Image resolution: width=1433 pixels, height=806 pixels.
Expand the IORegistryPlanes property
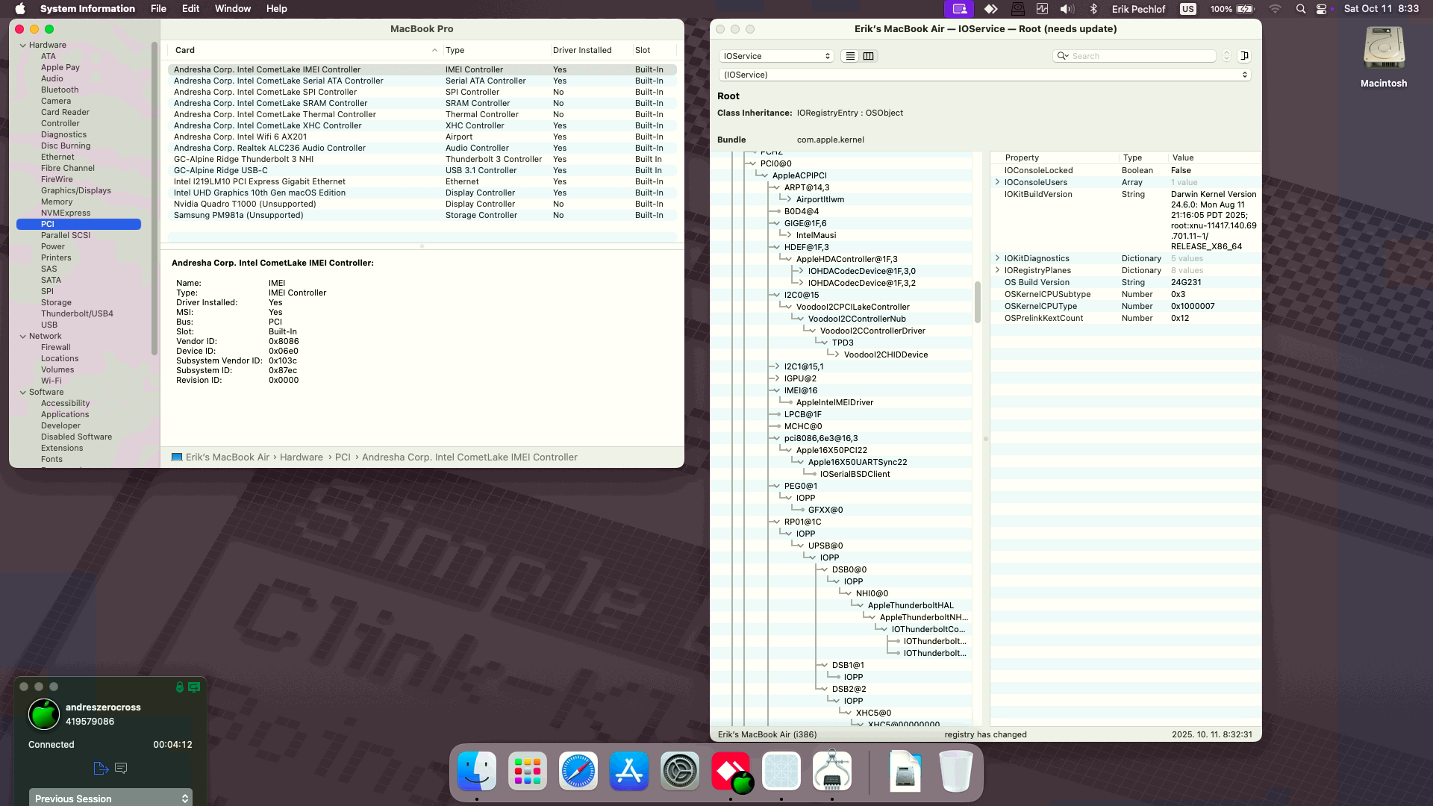coord(997,270)
